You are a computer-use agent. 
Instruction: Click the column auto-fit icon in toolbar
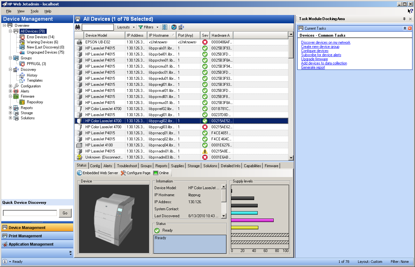point(164,27)
